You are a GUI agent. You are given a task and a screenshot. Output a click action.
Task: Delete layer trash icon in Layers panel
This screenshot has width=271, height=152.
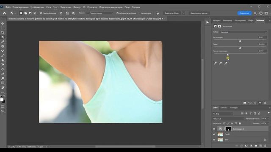[265, 146]
